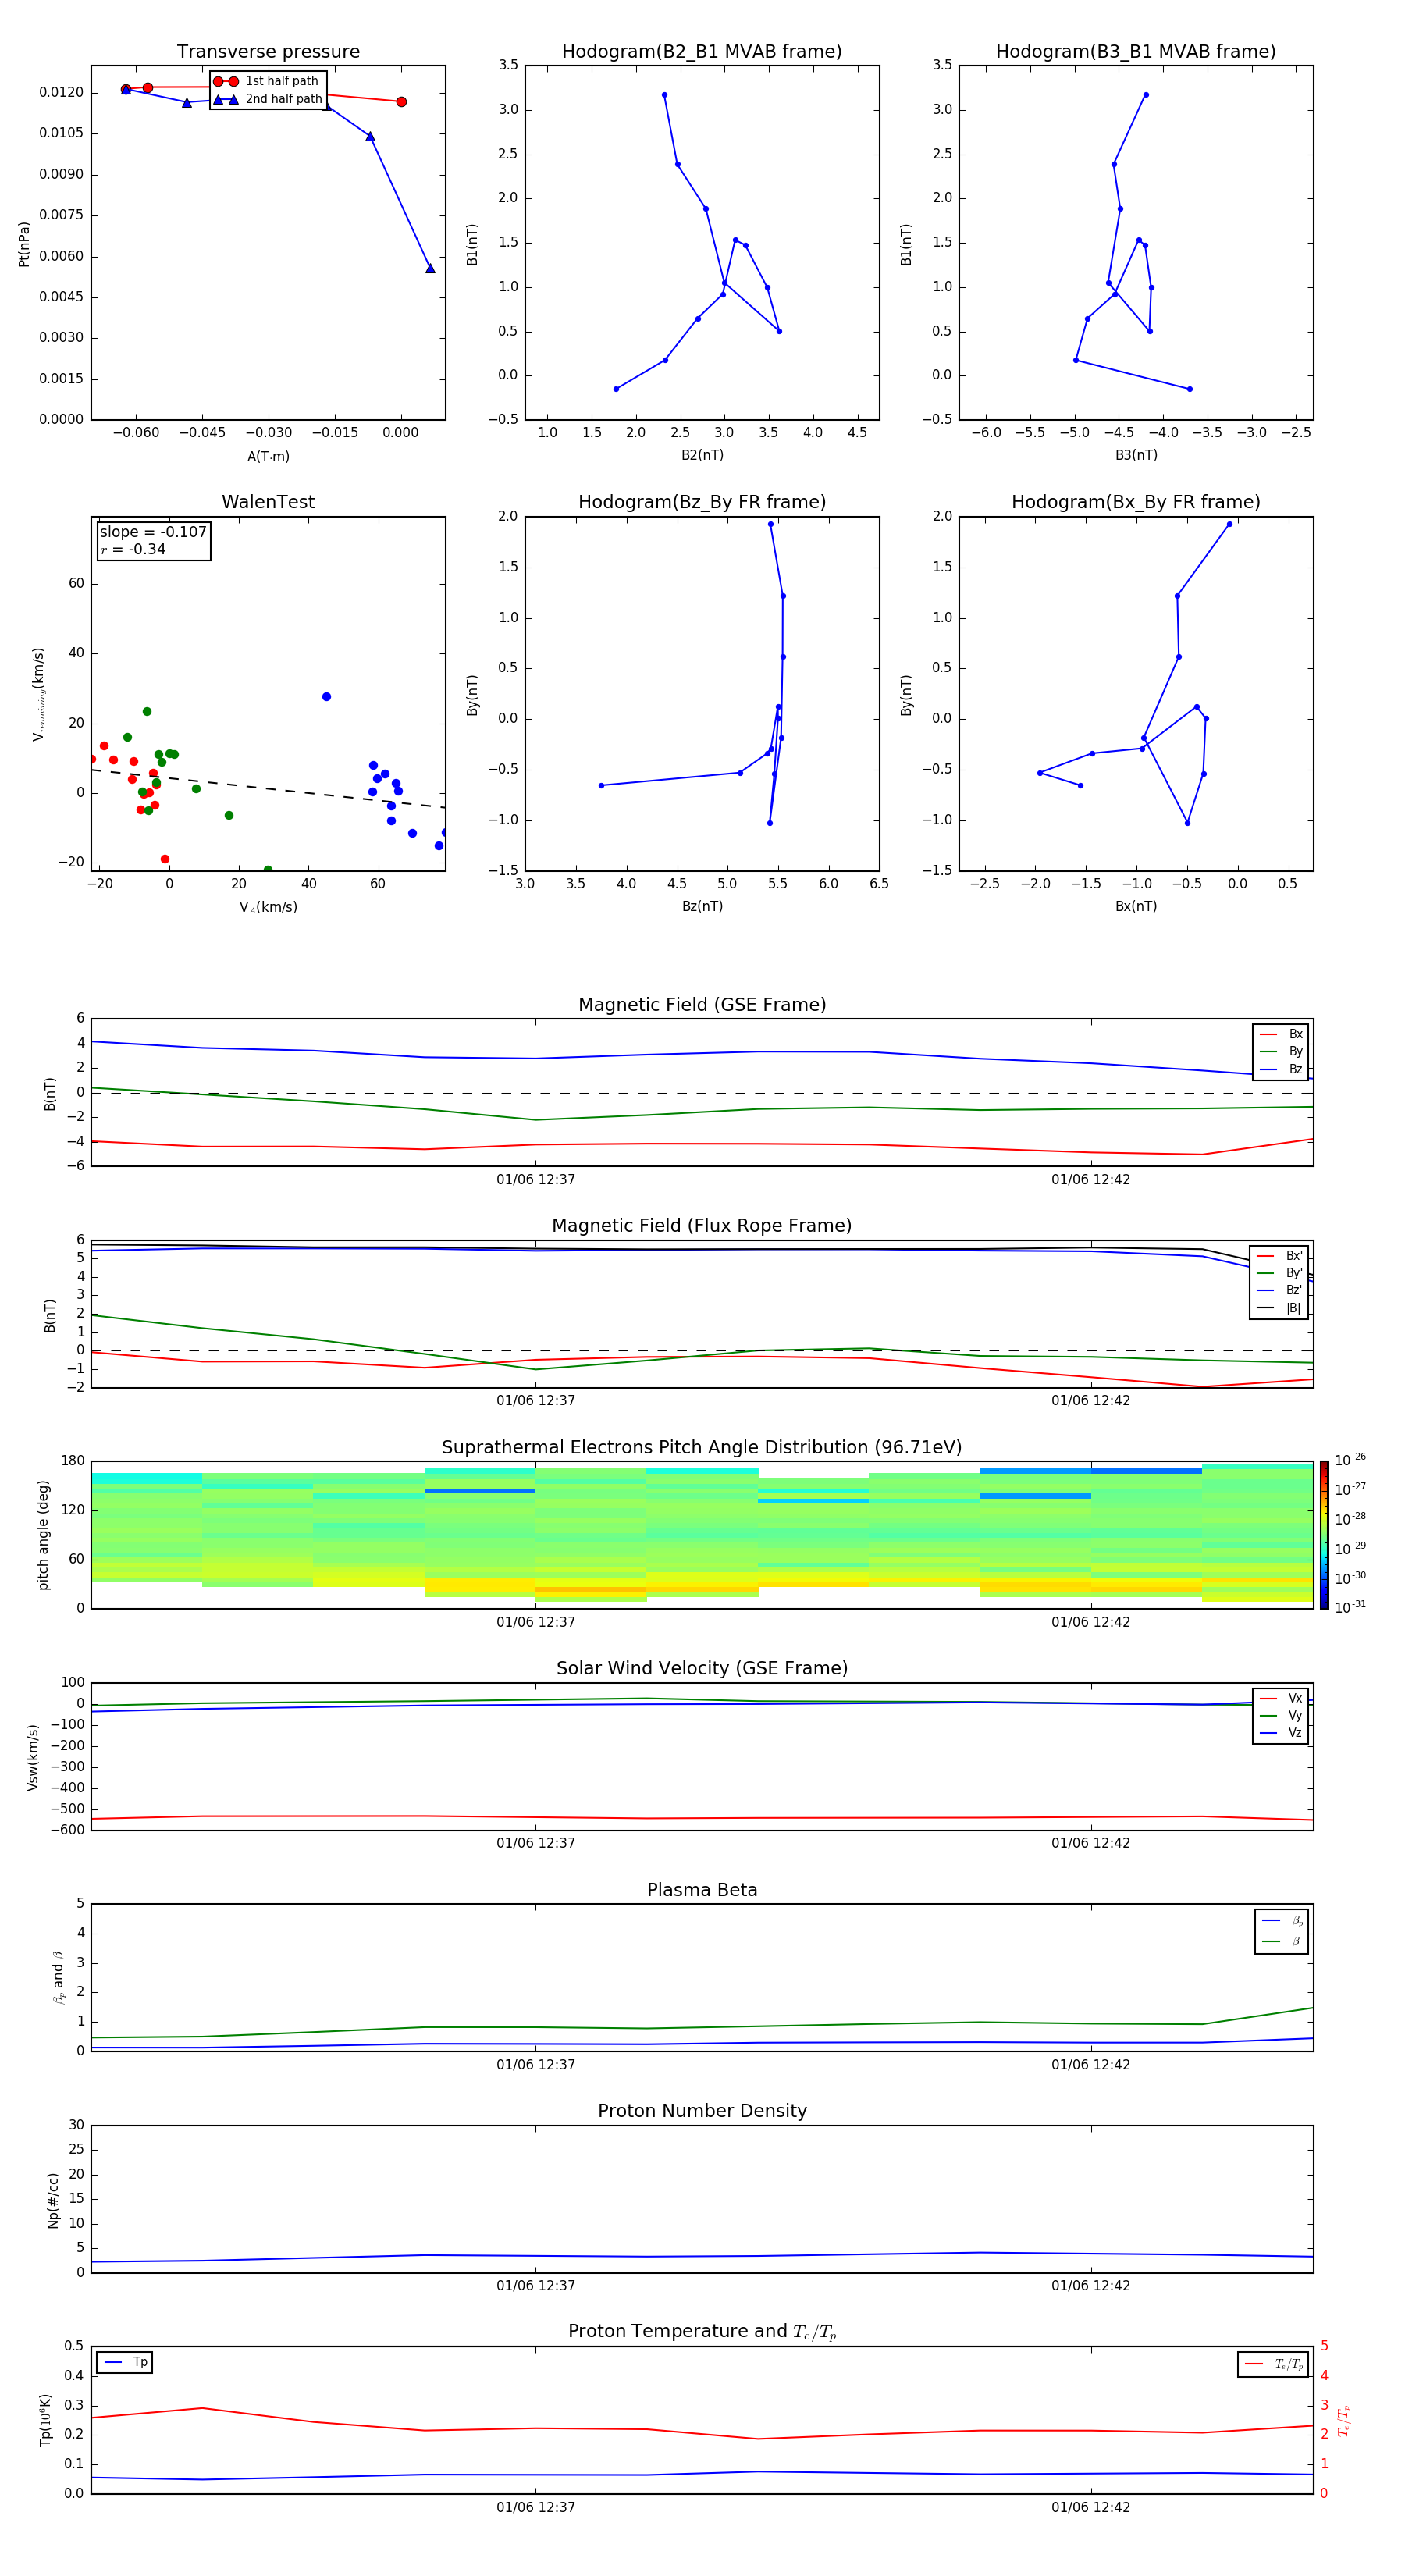Click the Te/Tp legend entry
1405x2576 pixels.
[x=1273, y=2364]
